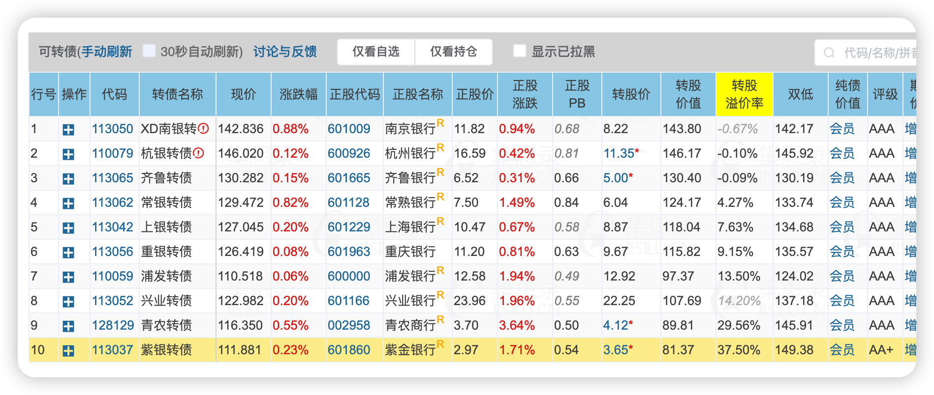Click the 代码/名称/拼音 search field

coord(866,53)
